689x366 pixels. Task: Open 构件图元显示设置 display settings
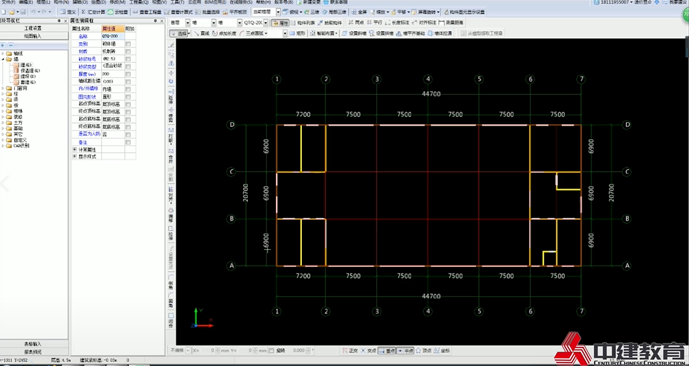[x=464, y=12]
